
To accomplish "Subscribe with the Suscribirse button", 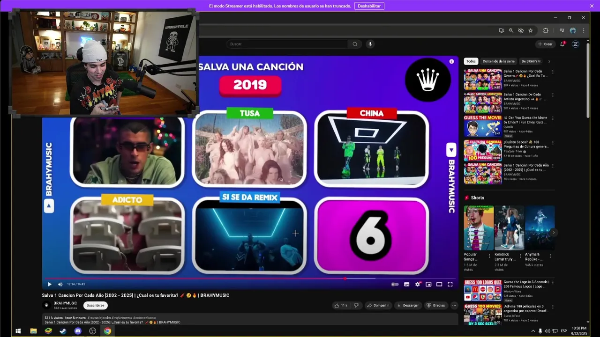I will [x=96, y=305].
